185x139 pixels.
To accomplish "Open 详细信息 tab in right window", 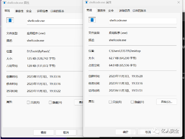I will click(124, 11).
